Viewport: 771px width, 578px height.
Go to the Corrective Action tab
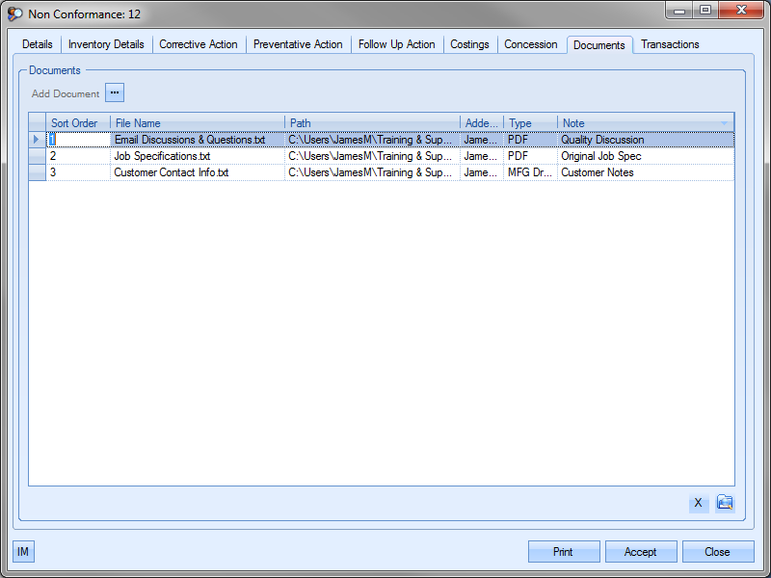(x=198, y=44)
